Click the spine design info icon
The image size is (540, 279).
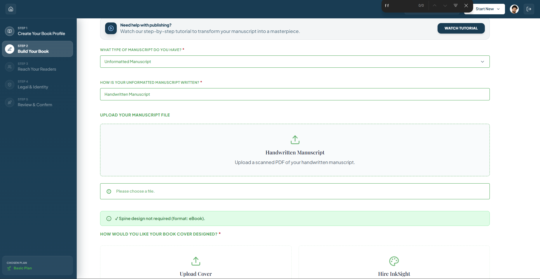coord(109,219)
